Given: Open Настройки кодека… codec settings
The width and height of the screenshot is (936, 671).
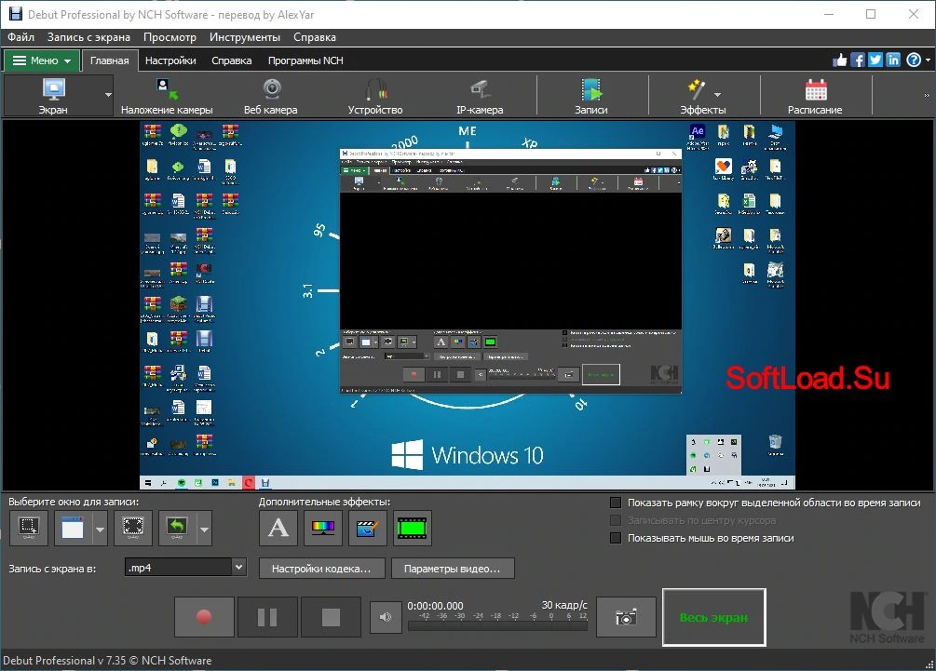Looking at the screenshot, I should [321, 569].
